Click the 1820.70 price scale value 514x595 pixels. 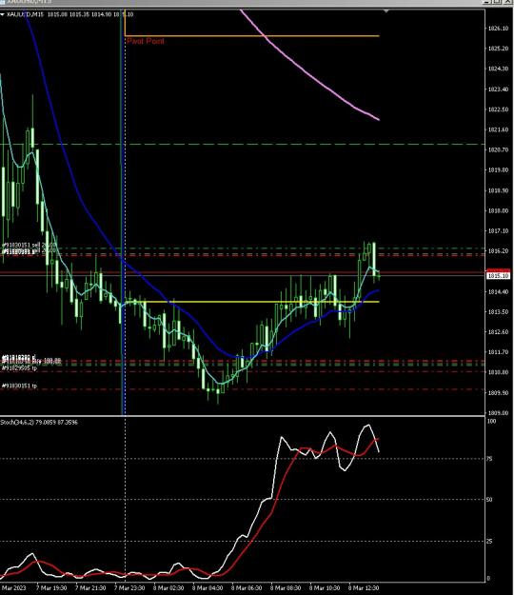pos(498,149)
